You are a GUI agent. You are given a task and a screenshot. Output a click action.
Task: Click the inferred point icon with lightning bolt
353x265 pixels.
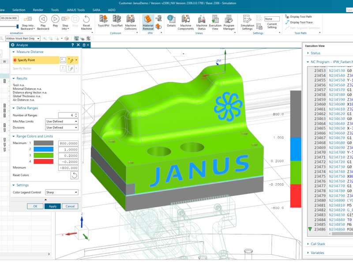tap(71, 60)
